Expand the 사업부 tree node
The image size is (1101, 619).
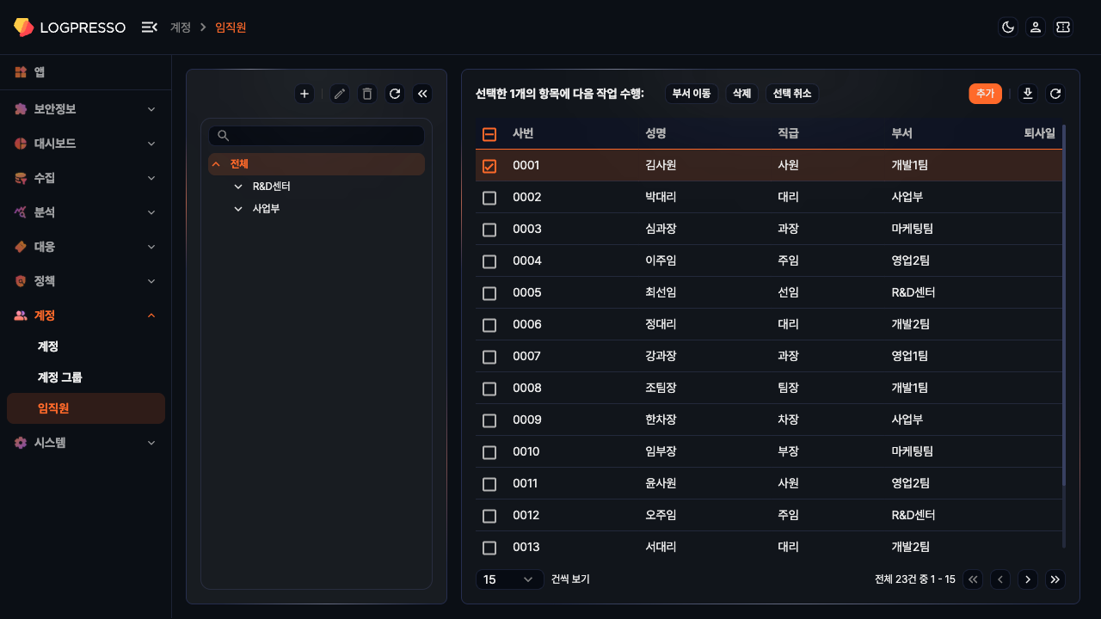[238, 209]
